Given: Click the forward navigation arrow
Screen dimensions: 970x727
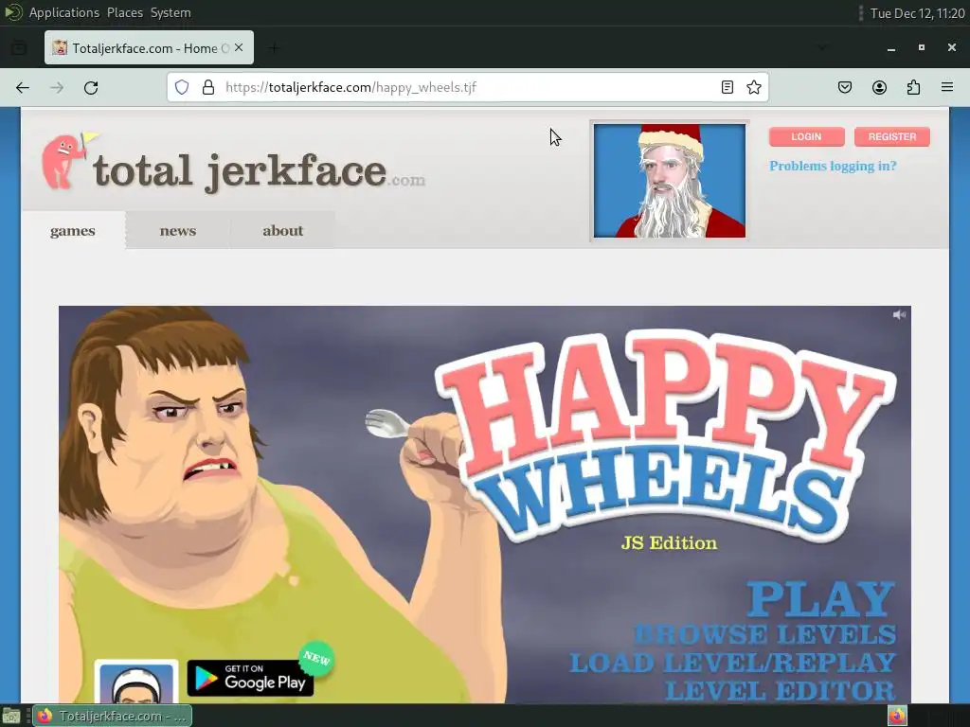Looking at the screenshot, I should coord(57,88).
